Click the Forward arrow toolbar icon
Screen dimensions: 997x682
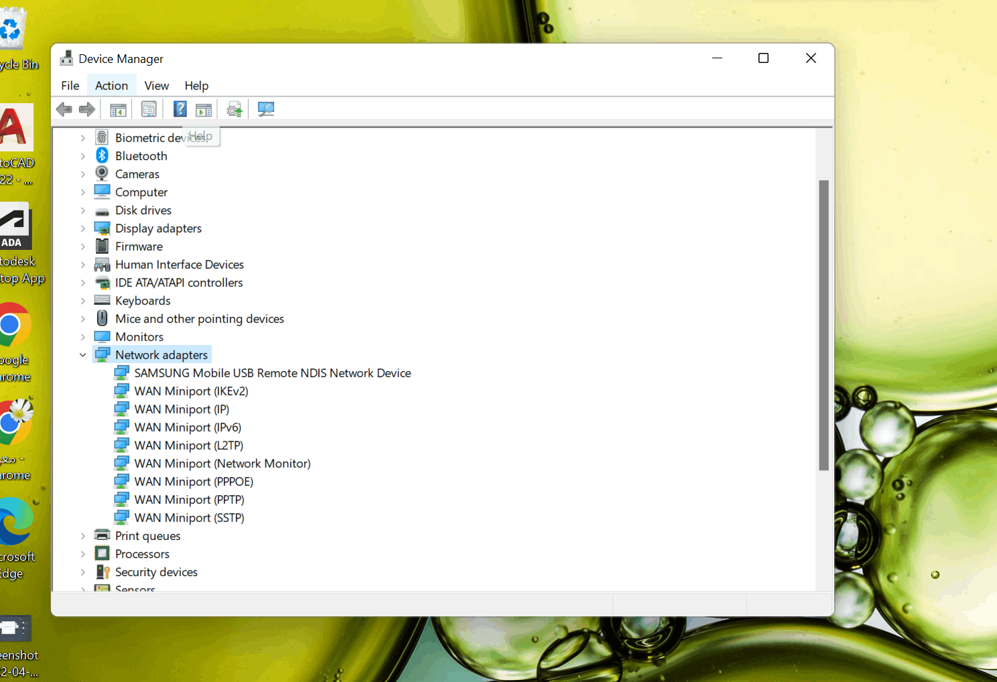pyautogui.click(x=87, y=109)
